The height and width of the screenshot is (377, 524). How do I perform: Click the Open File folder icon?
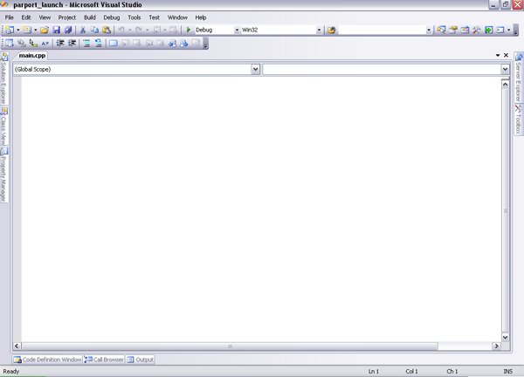point(45,30)
